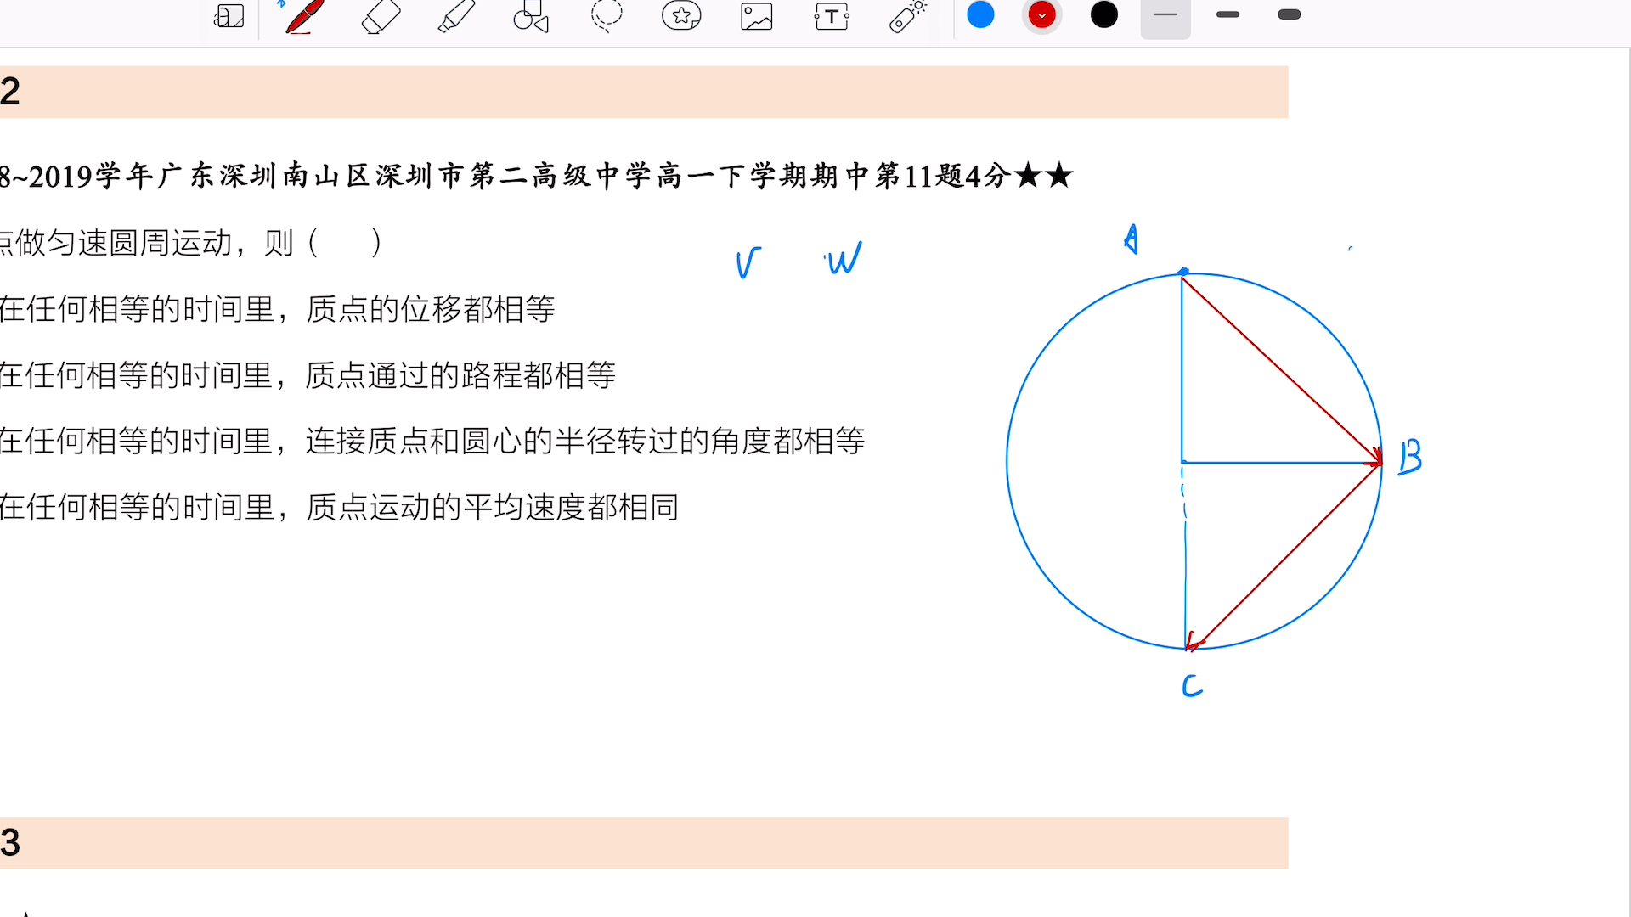Pick the black pen color
Screen dimensions: 1631x917
coord(1103,15)
